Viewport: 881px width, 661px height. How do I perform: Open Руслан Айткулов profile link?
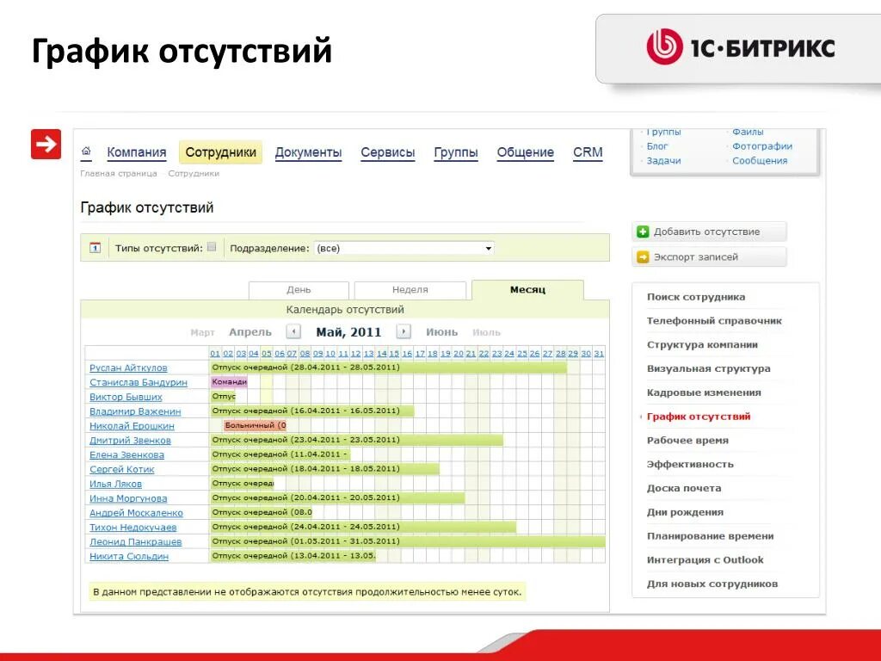128,368
